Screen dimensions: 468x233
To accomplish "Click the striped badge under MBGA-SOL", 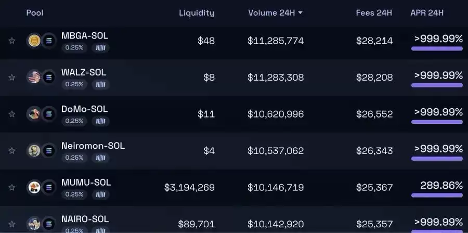I will [100, 48].
